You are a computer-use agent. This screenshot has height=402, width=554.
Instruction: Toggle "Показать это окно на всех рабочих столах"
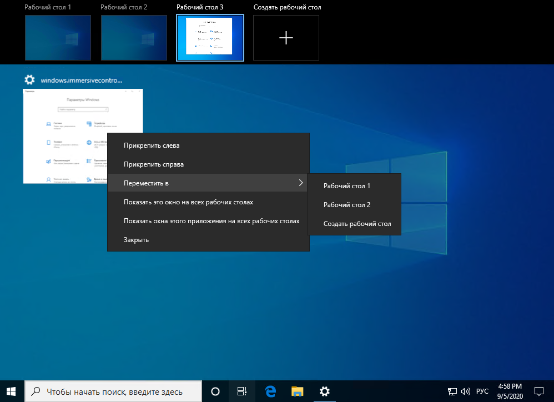coord(188,202)
